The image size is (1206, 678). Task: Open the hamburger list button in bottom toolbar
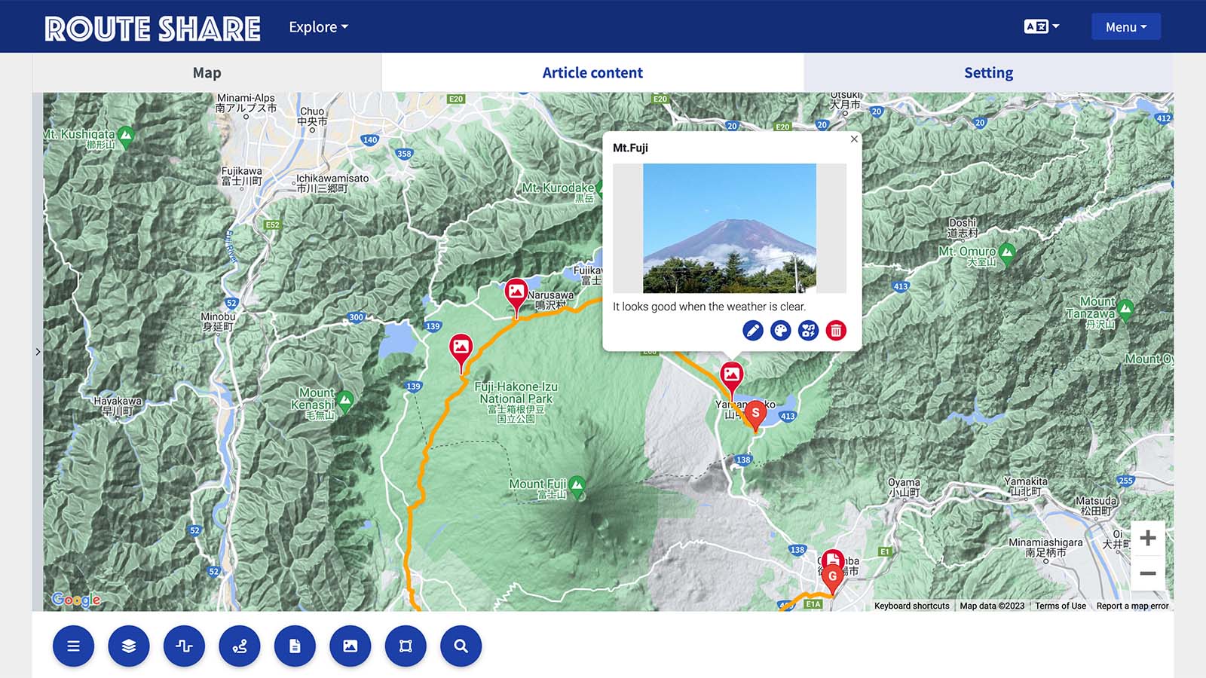tap(73, 646)
